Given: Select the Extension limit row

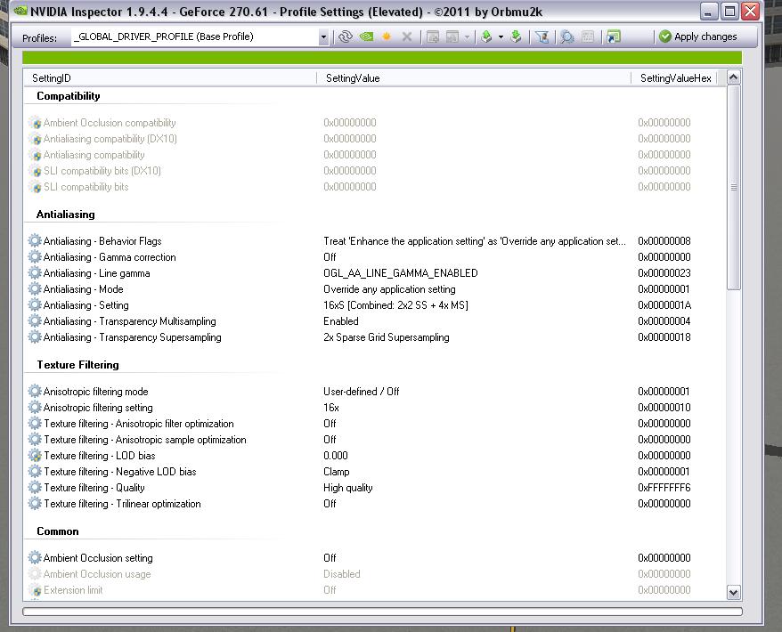Looking at the screenshot, I should [x=374, y=589].
